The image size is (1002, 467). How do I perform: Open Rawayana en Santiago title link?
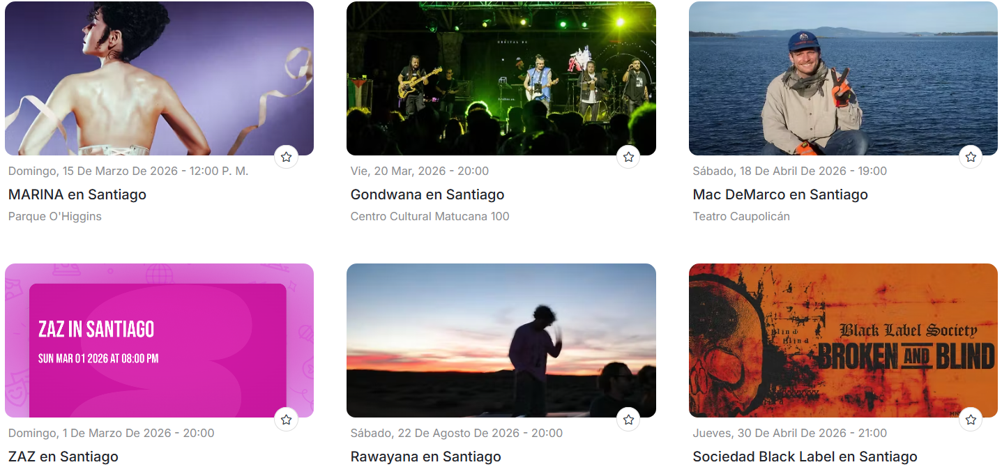point(426,457)
